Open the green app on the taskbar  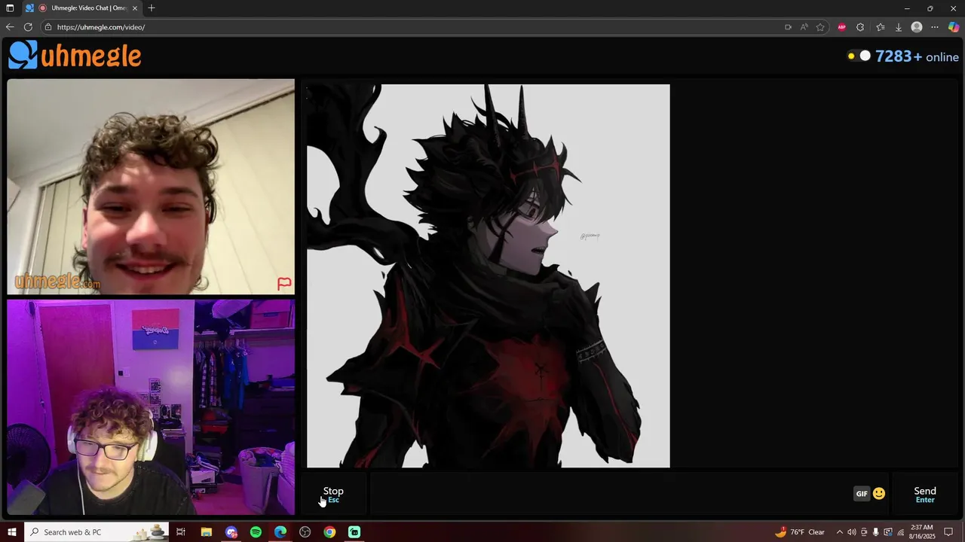coord(354,532)
